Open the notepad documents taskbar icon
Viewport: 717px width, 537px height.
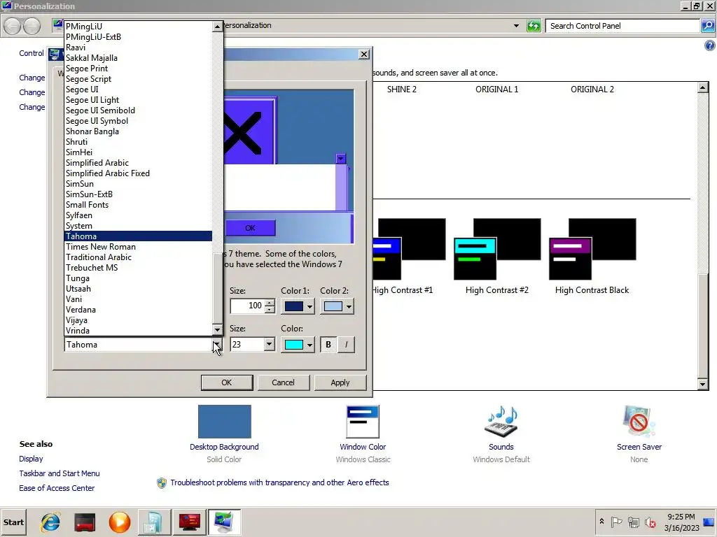pos(153,522)
